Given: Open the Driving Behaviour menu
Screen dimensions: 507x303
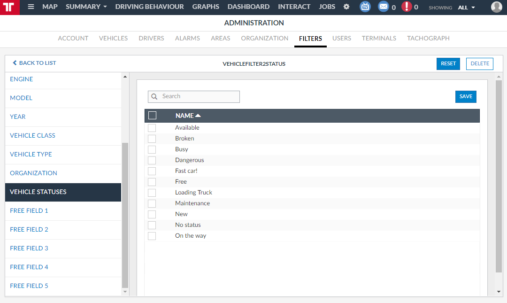Looking at the screenshot, I should point(149,7).
